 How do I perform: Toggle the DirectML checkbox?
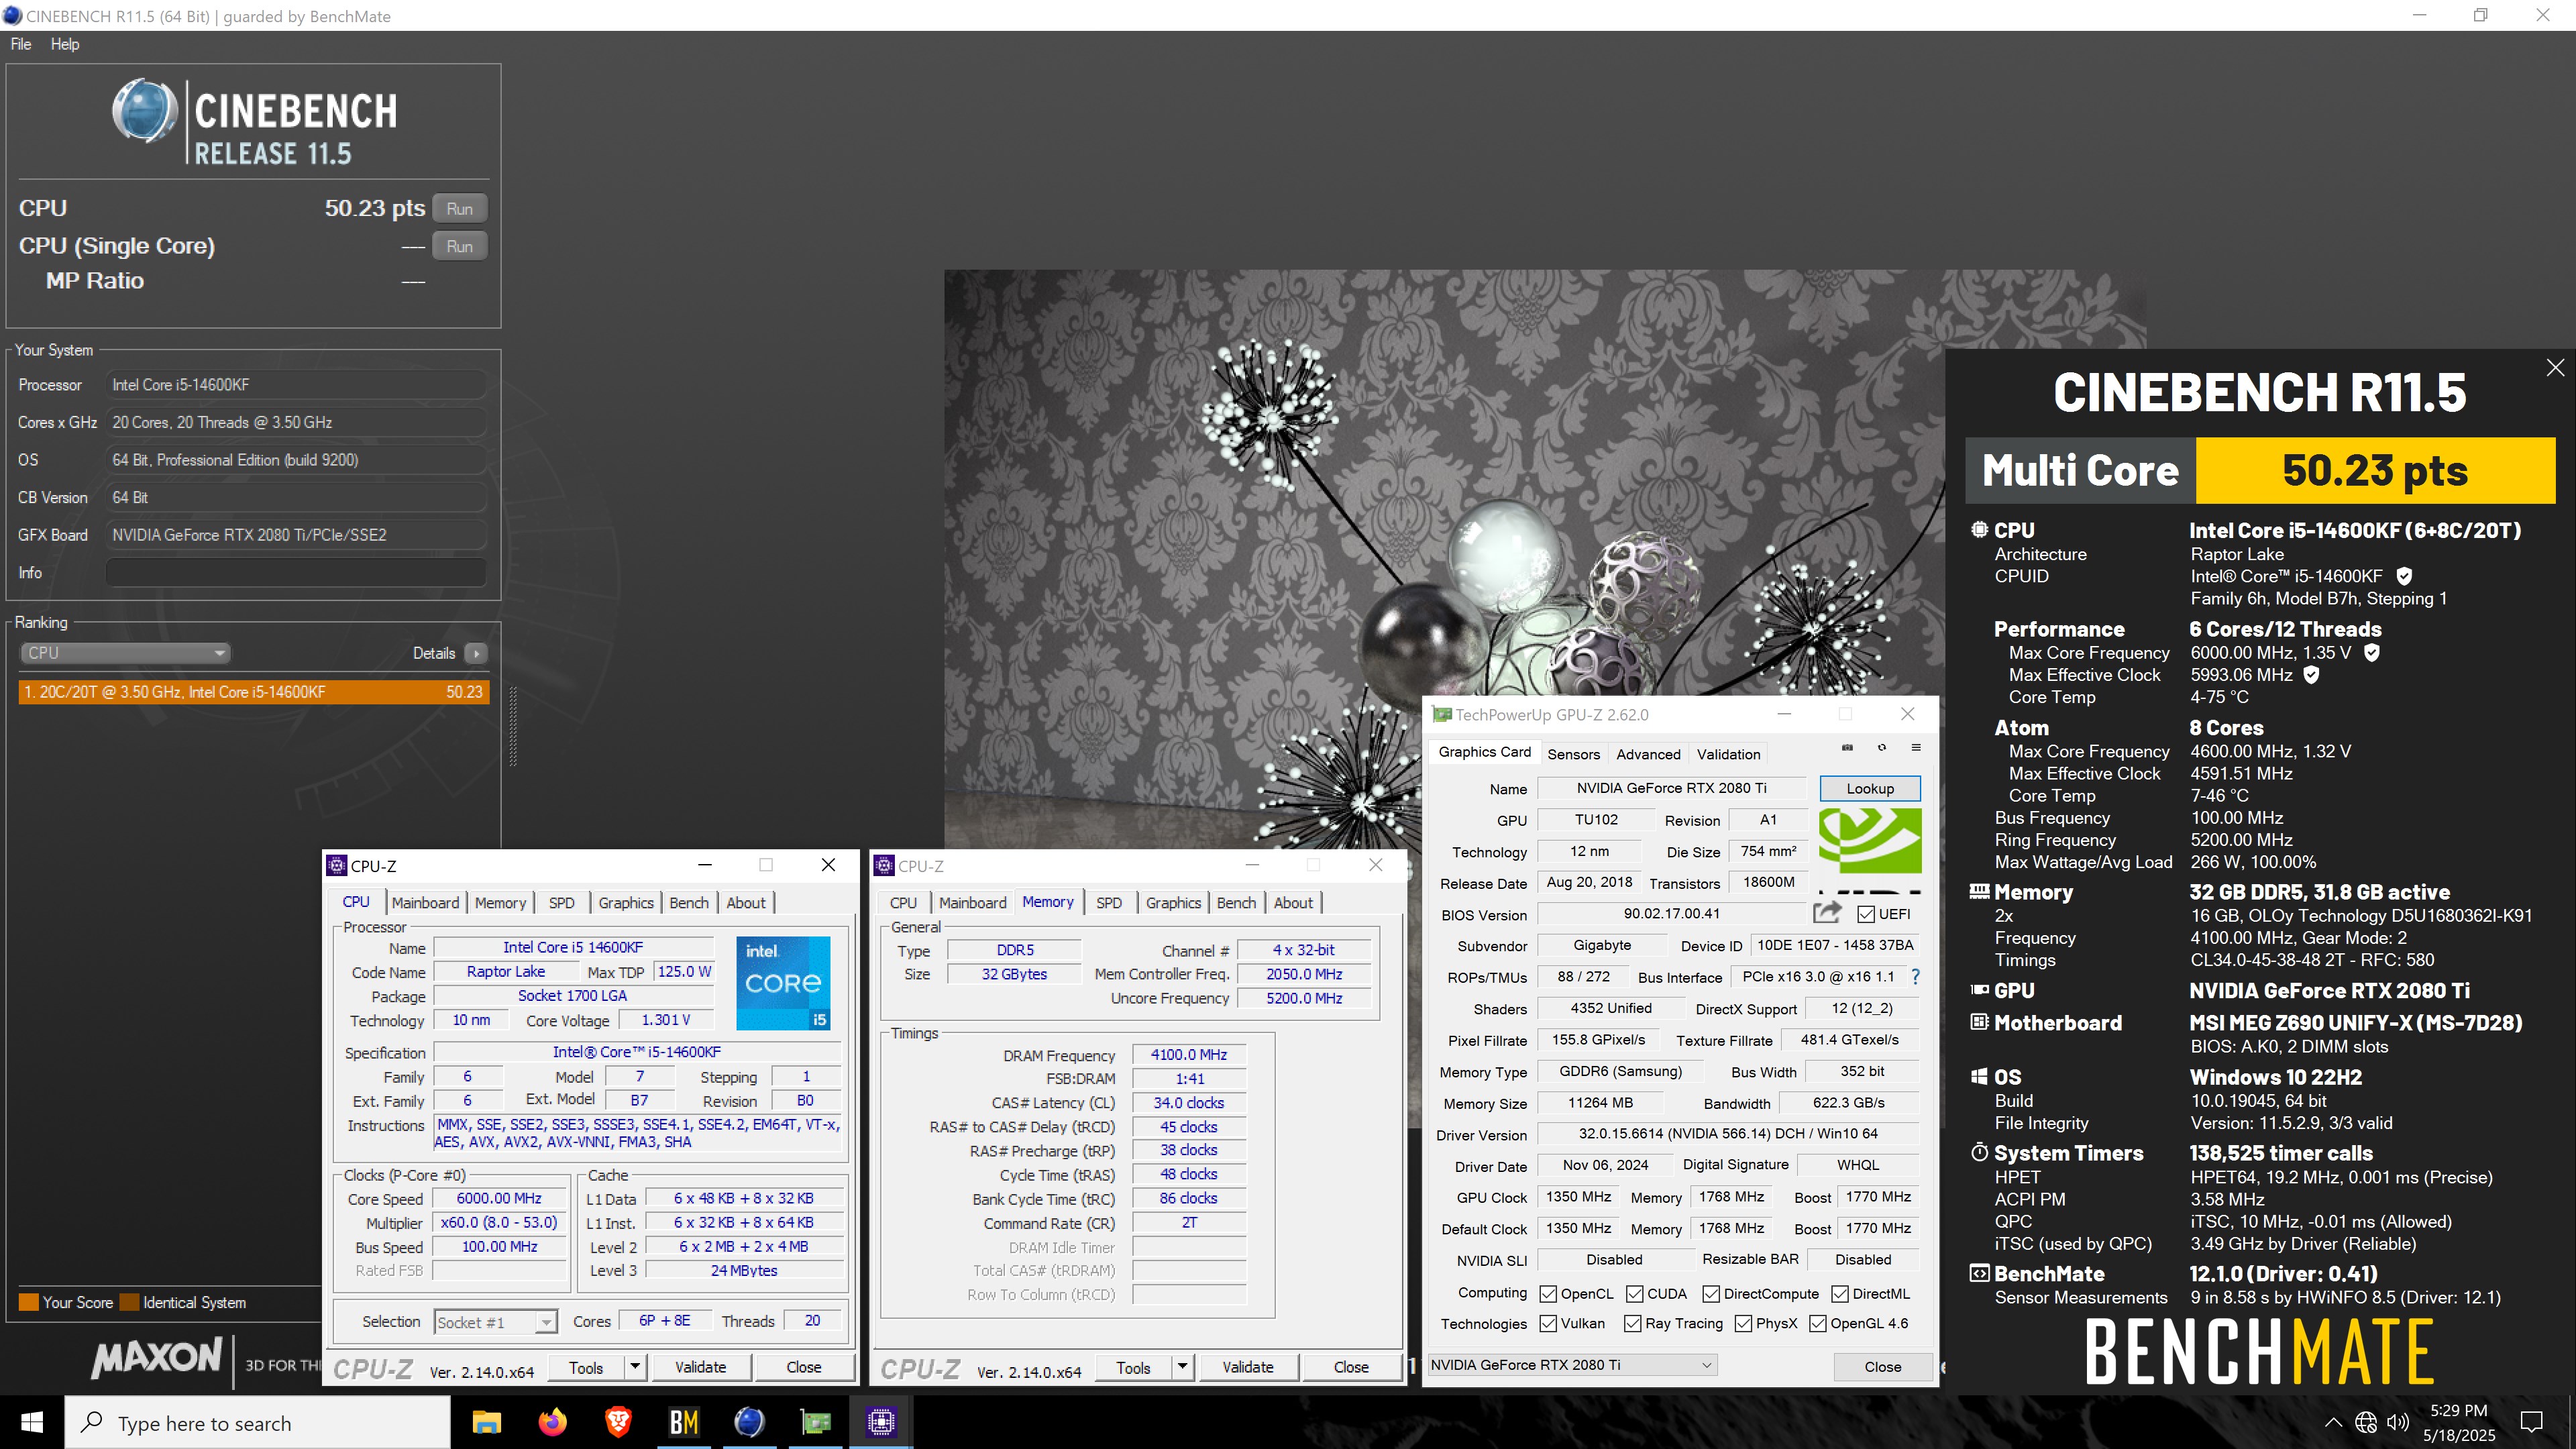[x=1840, y=1294]
